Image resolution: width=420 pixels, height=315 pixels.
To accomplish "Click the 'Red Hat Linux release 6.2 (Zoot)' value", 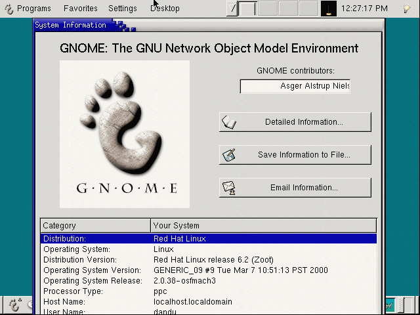I will [x=213, y=260].
